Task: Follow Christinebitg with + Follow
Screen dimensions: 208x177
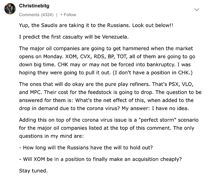Action: [68, 15]
